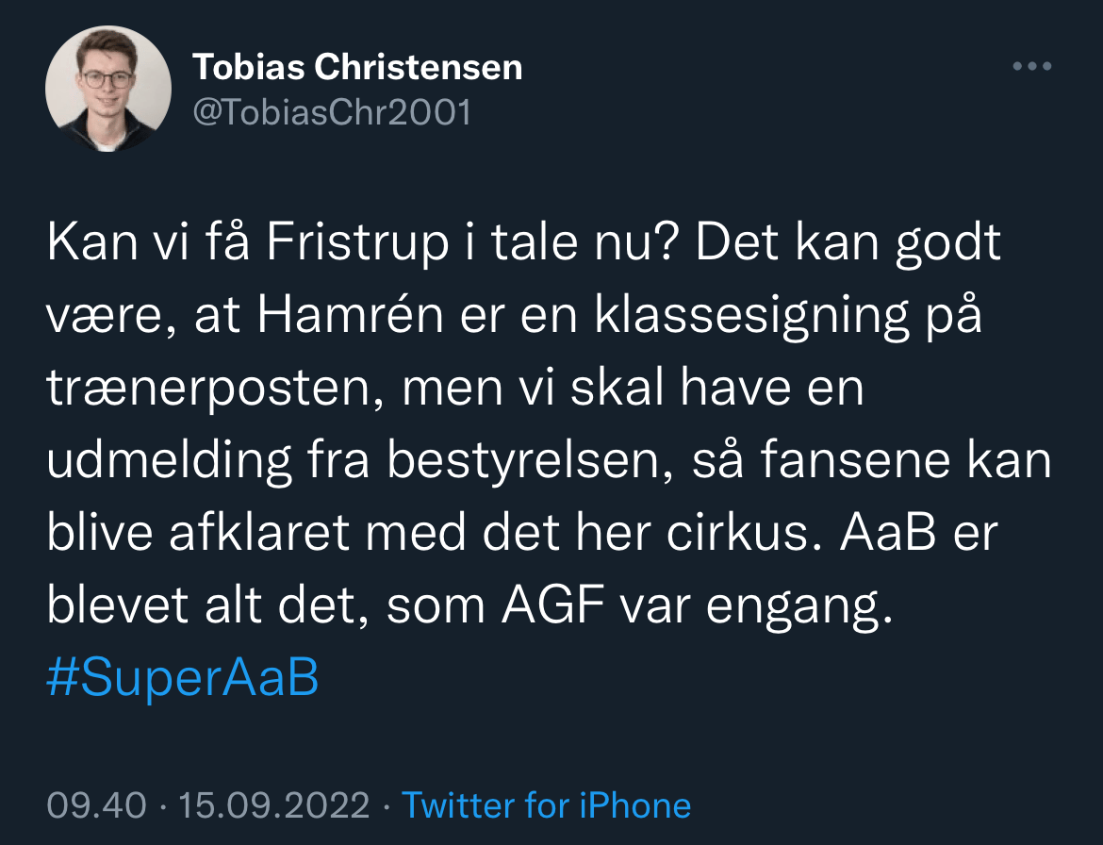Click the word "udmelding" in the tweet
This screenshot has height=845, width=1103.
[172, 461]
